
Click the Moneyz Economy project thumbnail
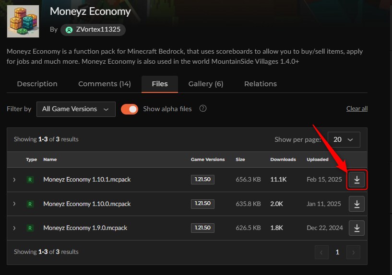[x=23, y=21]
